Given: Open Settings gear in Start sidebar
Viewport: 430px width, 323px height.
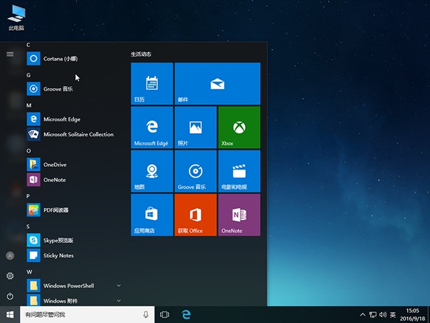Looking at the screenshot, I should [x=10, y=276].
